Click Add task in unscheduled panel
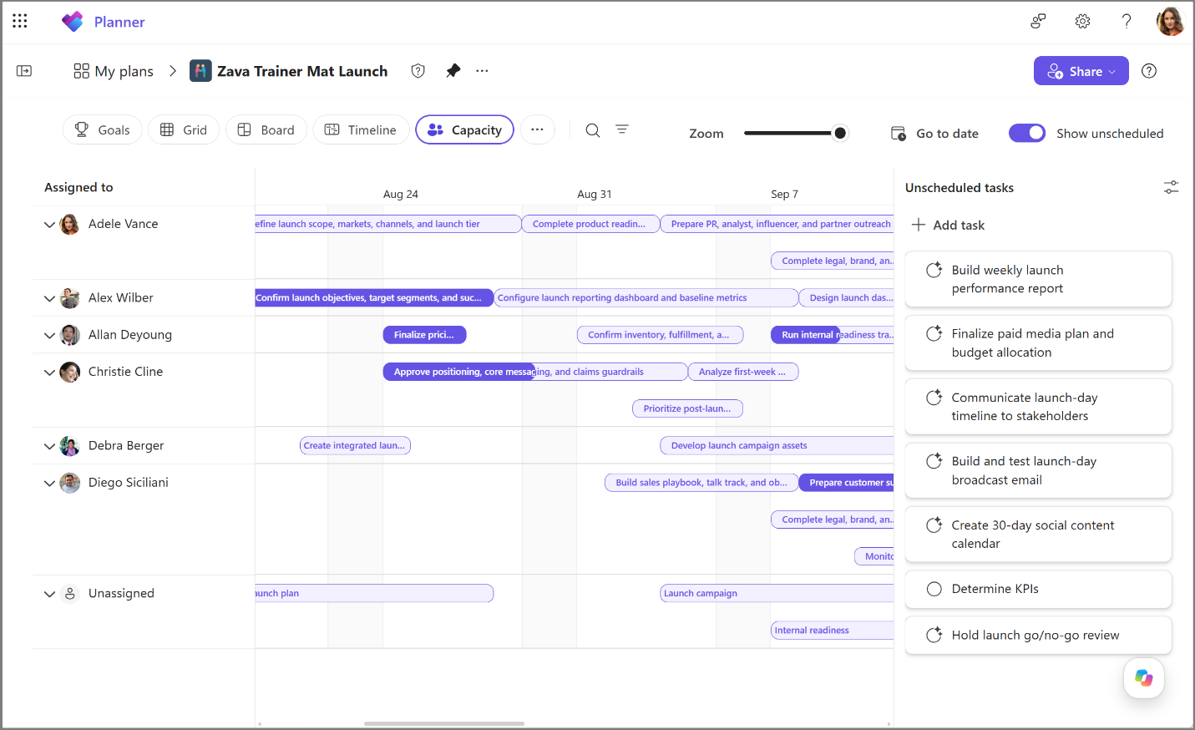Viewport: 1195px width, 730px height. point(949,225)
